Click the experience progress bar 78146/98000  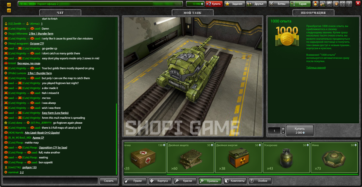[x=100, y=4]
